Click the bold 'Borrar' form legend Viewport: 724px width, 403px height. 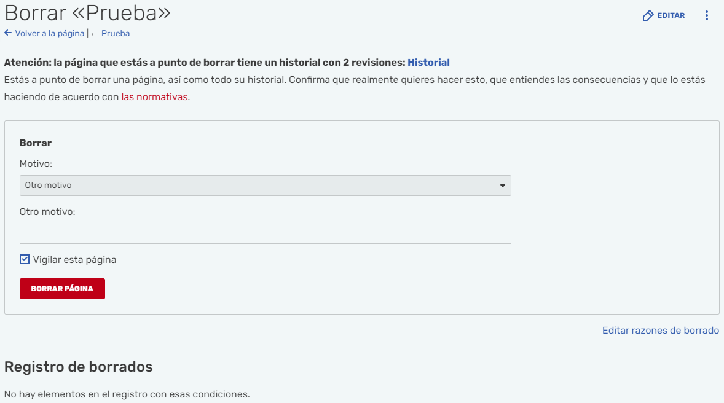[x=36, y=143]
